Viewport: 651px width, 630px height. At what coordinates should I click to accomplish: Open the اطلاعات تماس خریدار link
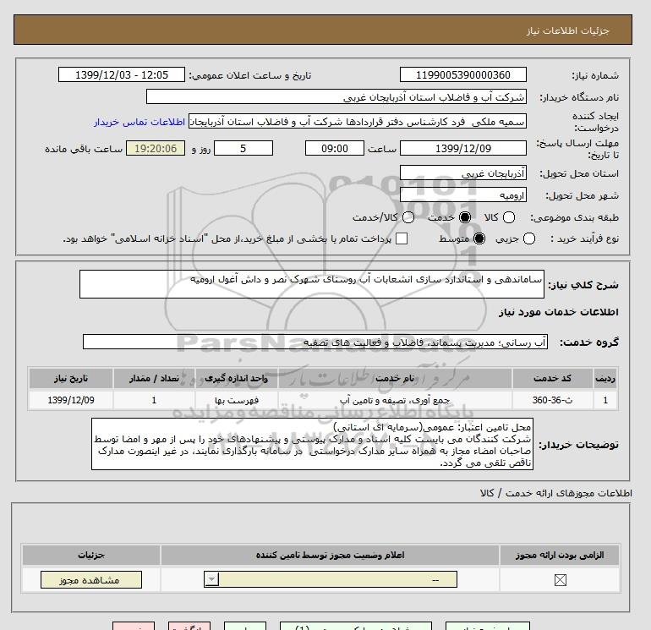coord(139,122)
